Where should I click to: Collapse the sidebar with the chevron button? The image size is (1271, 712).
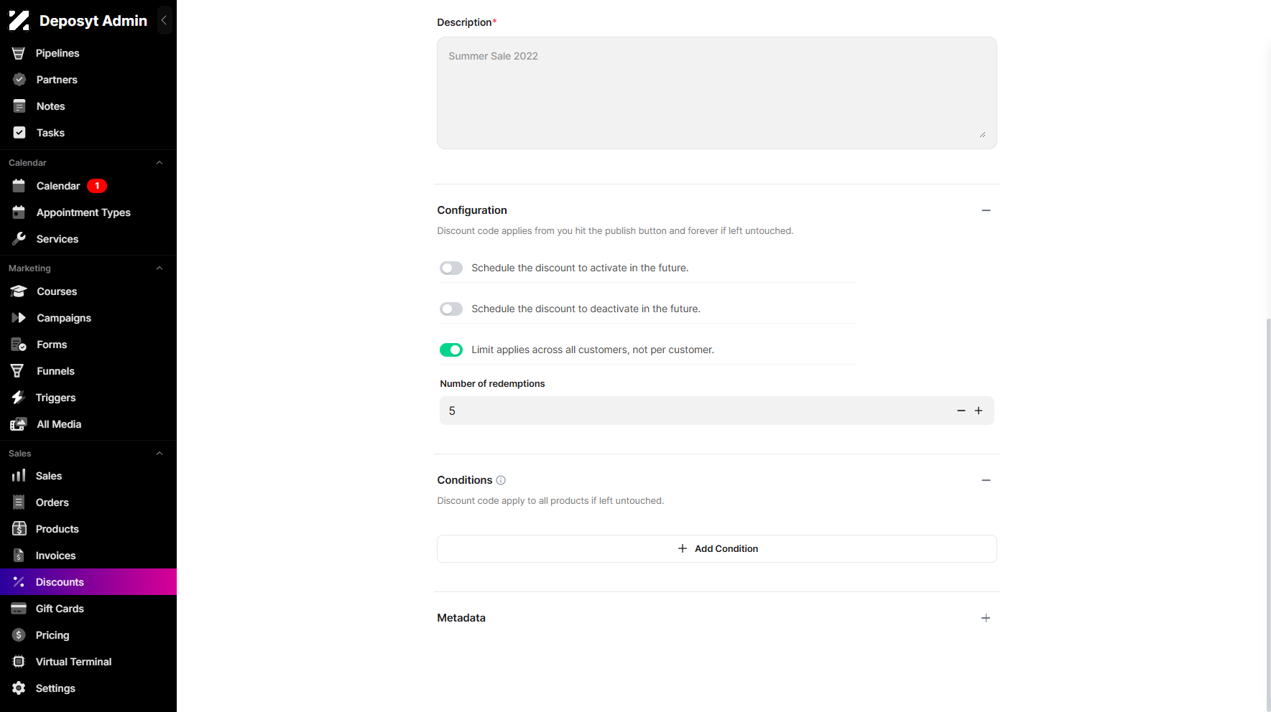tap(165, 21)
